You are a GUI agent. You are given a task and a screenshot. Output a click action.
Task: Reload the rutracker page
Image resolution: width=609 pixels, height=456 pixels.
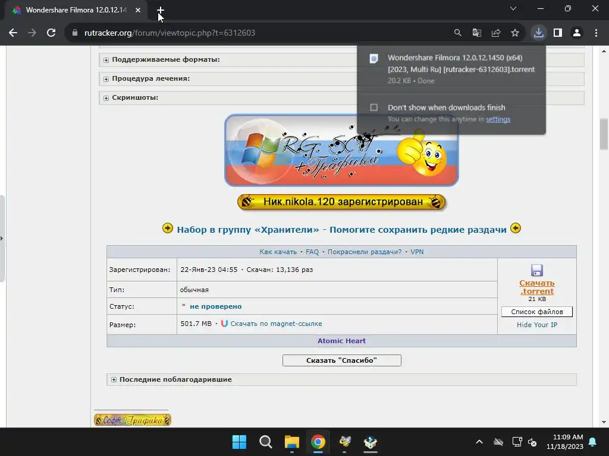pos(51,33)
